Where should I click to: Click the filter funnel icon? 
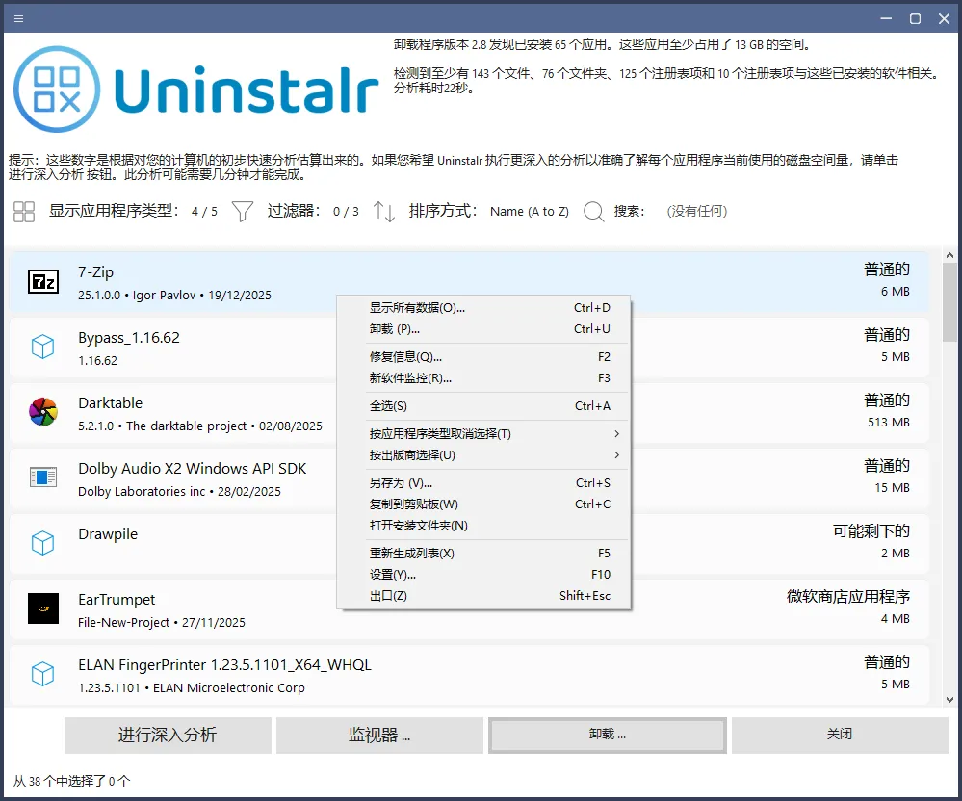pos(243,212)
